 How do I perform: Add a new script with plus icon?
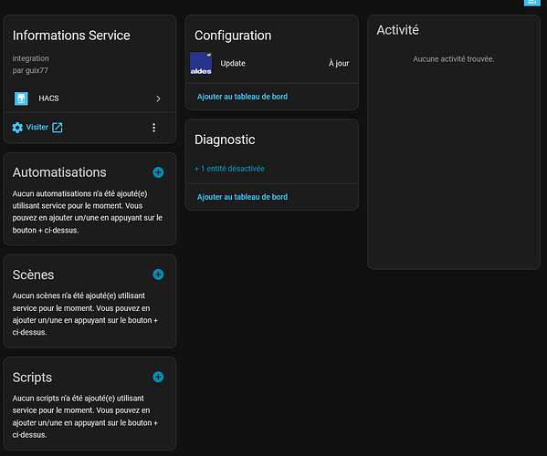[158, 377]
